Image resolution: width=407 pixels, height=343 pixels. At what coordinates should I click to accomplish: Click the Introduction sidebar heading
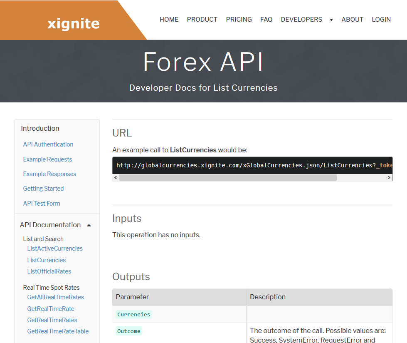pyautogui.click(x=40, y=128)
